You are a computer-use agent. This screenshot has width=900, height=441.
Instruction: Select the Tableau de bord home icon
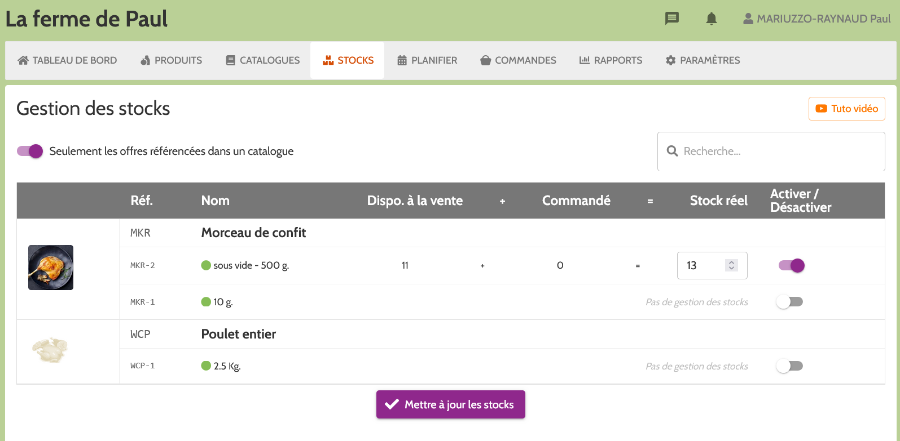pos(22,60)
